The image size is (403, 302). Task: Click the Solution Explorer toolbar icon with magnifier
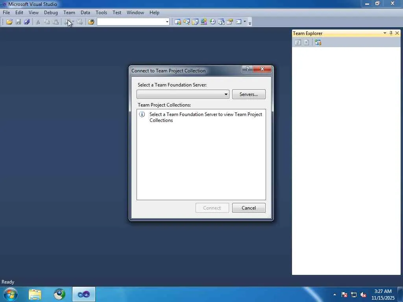pos(186,22)
